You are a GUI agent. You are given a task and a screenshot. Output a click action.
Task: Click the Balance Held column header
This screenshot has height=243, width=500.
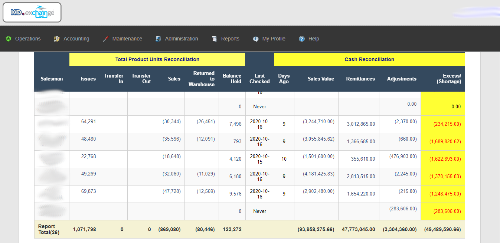[x=232, y=79]
